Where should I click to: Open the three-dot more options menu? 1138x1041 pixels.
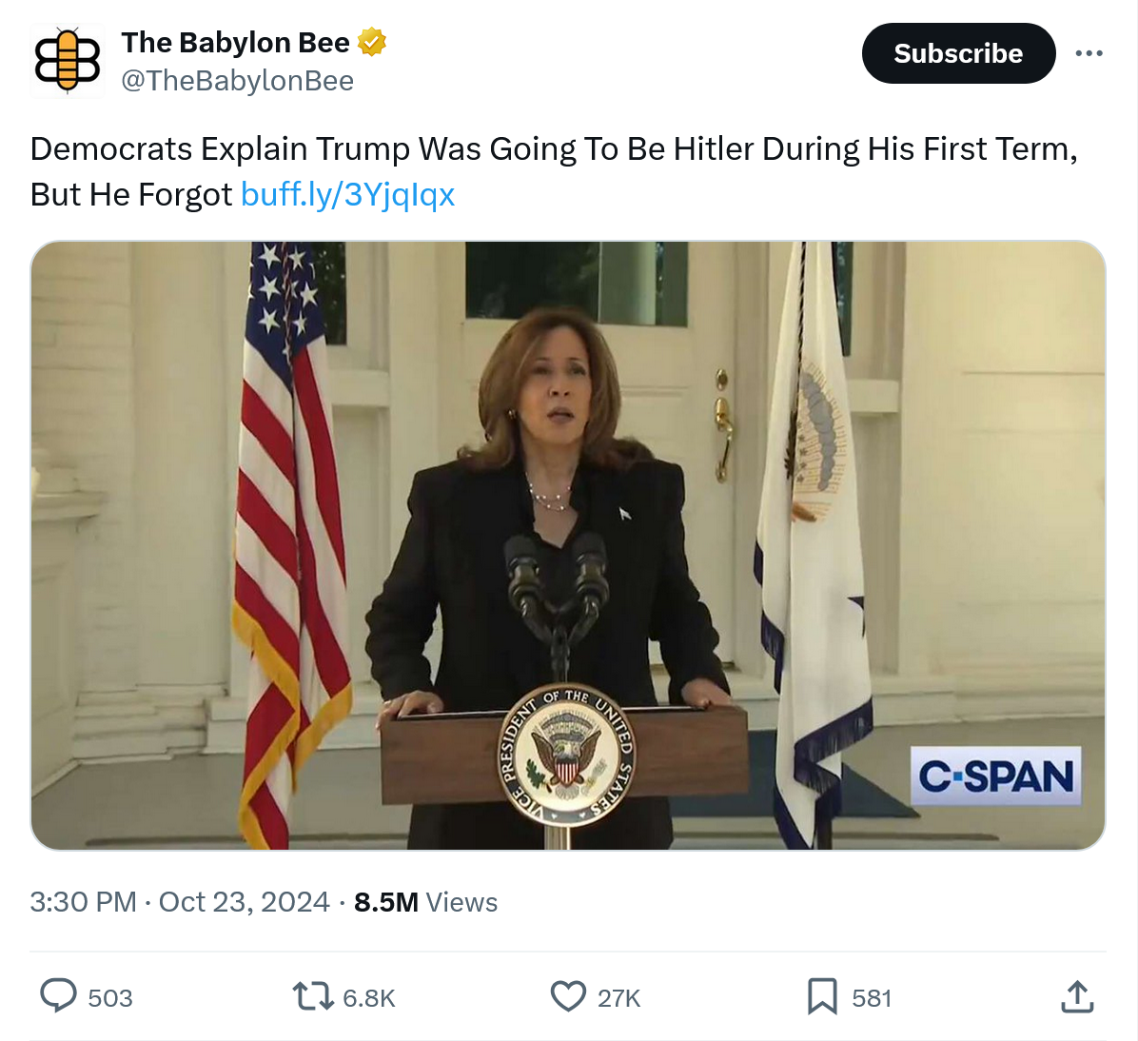point(1089,53)
